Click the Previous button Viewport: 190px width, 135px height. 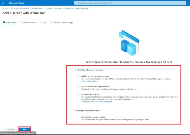coord(11,129)
